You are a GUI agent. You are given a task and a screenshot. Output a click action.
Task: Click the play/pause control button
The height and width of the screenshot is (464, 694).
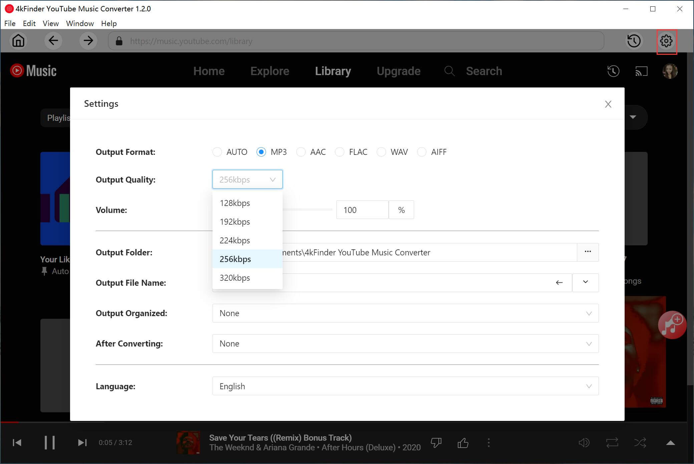(49, 442)
